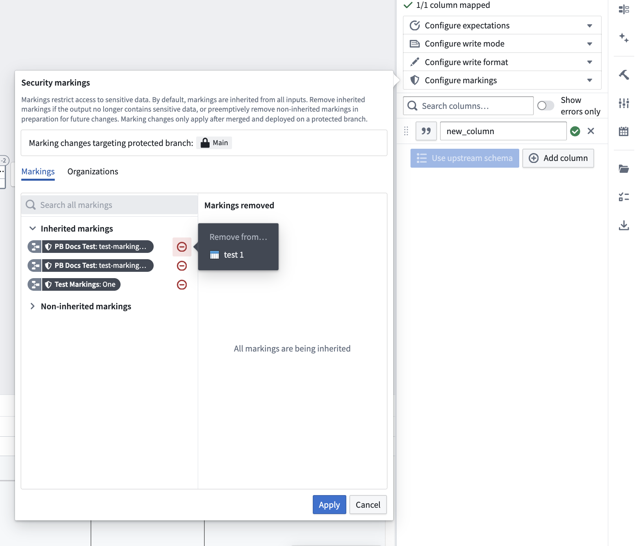Viewport: 639px width, 546px height.
Task: Open the checklist sidebar icon
Action: (624, 196)
